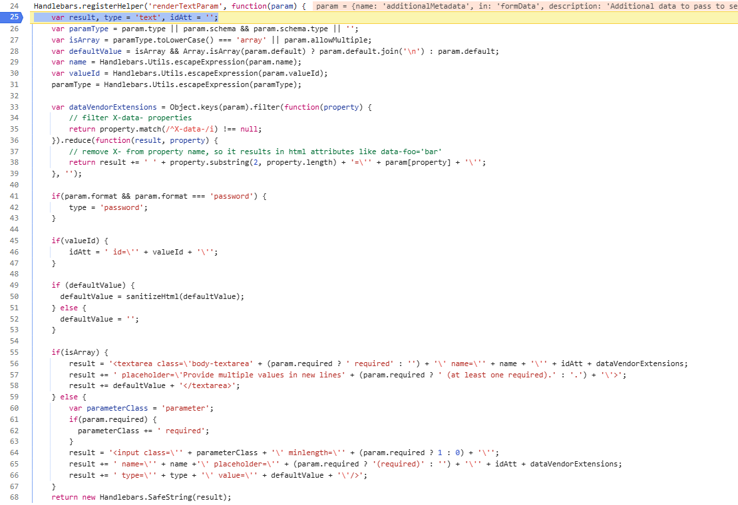Click 'parameterClass' declaration on line 60
Screen dimensions: 738x505
point(117,408)
